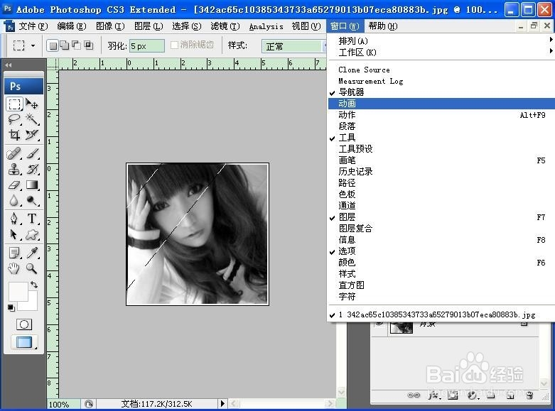Select the Hand tool

pyautogui.click(x=14, y=268)
